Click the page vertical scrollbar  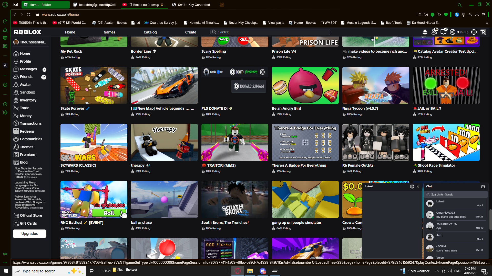pyautogui.click(x=490, y=220)
